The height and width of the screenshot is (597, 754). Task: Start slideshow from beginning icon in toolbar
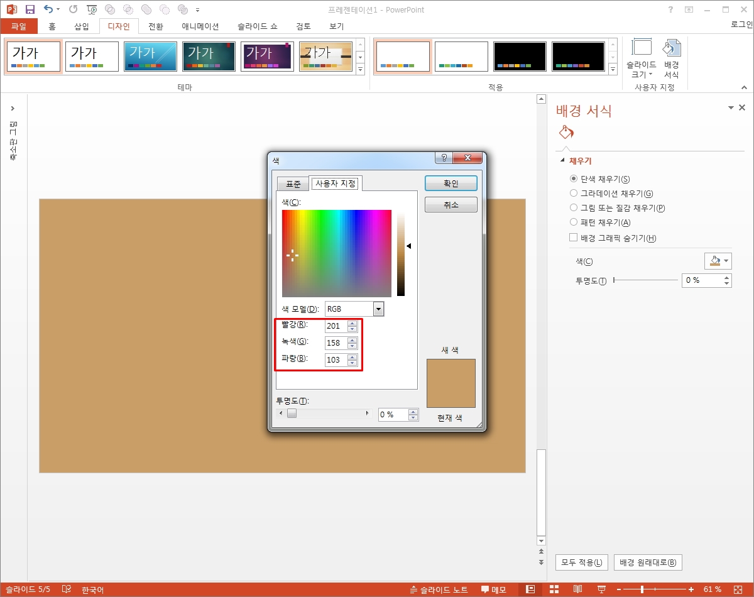[x=92, y=9]
